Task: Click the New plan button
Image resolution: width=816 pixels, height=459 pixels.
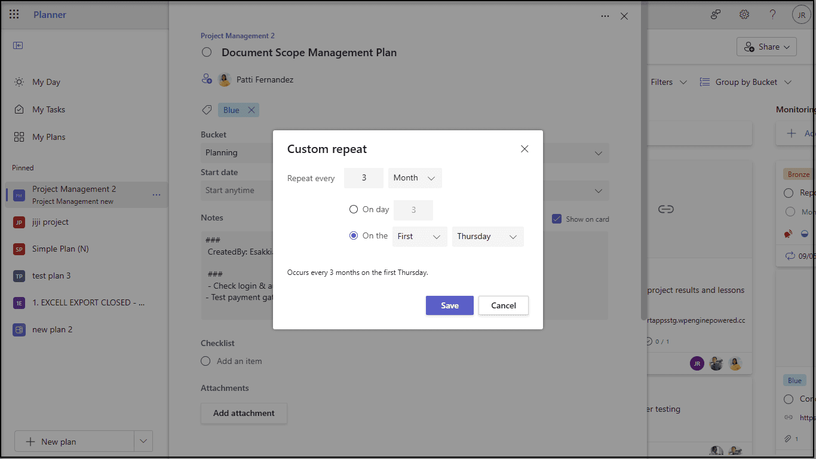Action: tap(74, 442)
